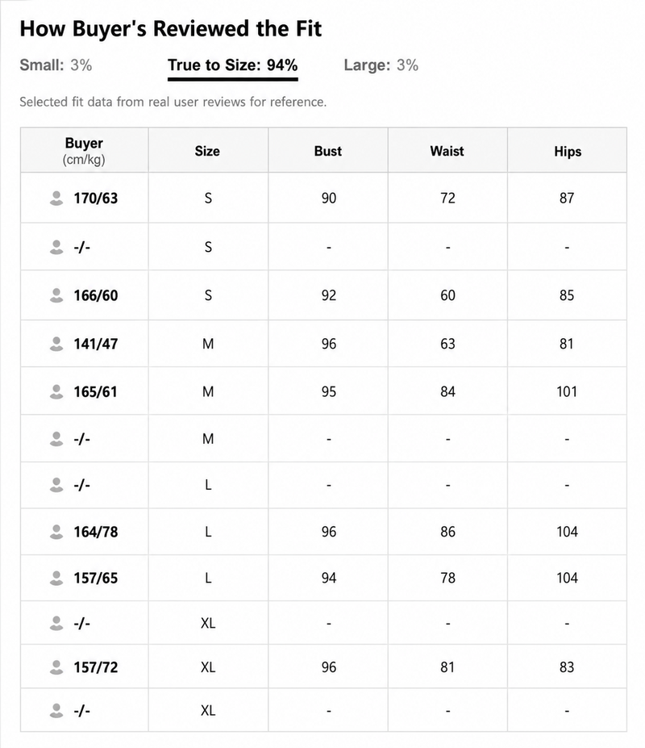The image size is (645, 748).
Task: Click the avatar icon in the last XL row
Action: click(56, 711)
